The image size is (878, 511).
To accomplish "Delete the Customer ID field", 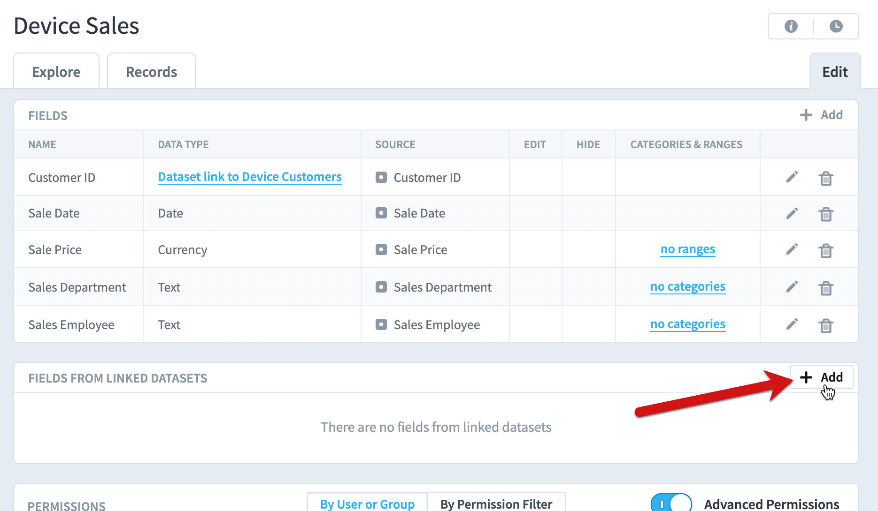I will [826, 178].
